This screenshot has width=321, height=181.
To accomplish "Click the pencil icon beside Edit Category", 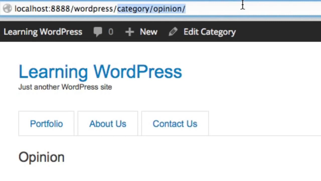I will tap(173, 32).
